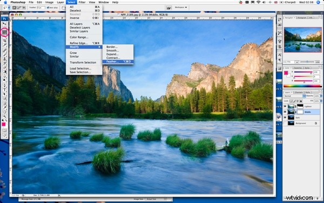Switch to the Paths tab
The height and width of the screenshot is (203, 324).
pos(308,93)
